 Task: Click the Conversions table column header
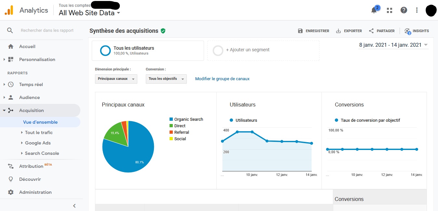[x=349, y=199]
